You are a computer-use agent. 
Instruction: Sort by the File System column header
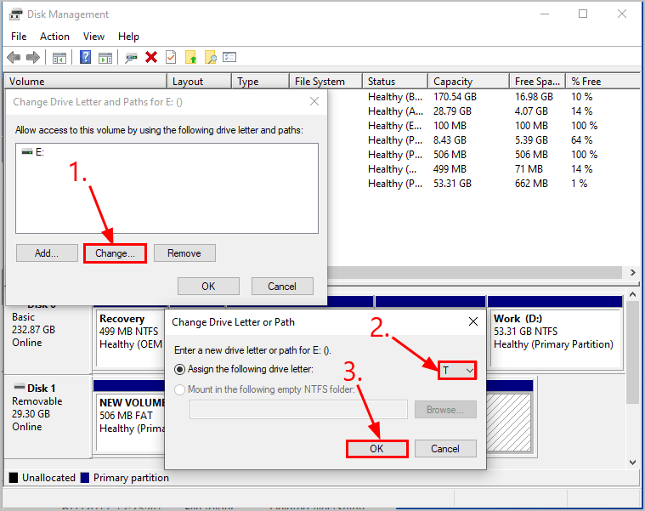325,82
